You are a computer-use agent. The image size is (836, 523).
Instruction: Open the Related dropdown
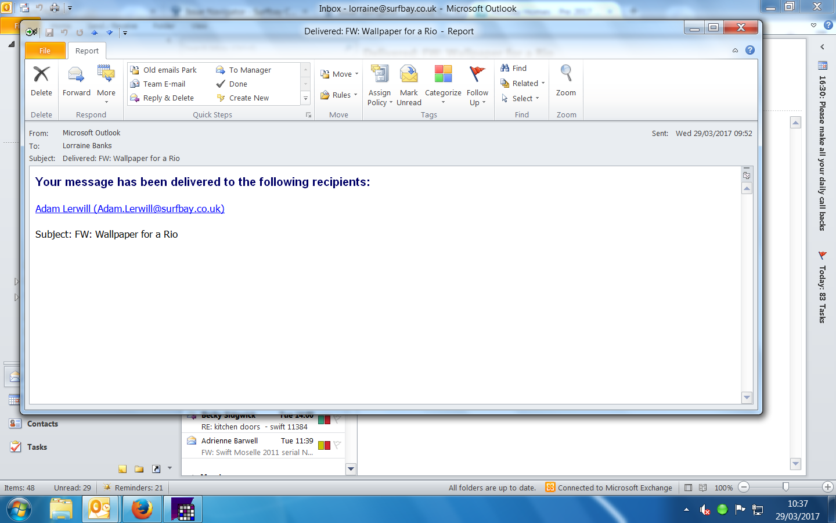click(522, 83)
